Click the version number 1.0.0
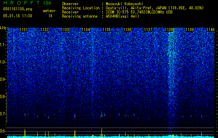218x138 pixels. click(x=47, y=3)
